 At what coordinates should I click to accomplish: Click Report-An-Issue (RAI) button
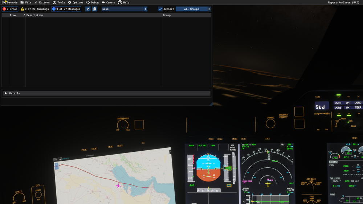[343, 3]
